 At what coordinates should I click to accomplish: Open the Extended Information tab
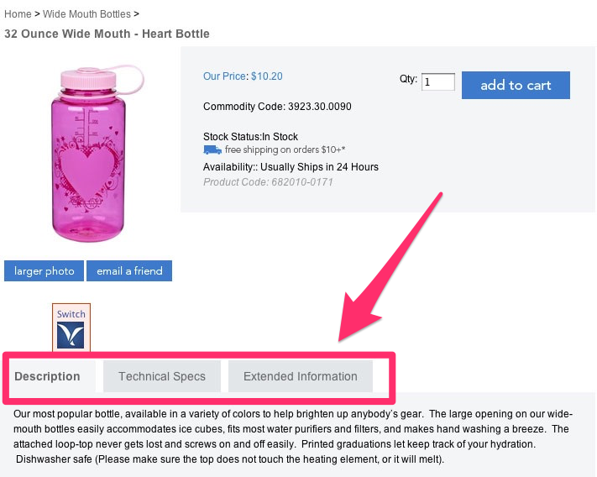[x=300, y=376]
